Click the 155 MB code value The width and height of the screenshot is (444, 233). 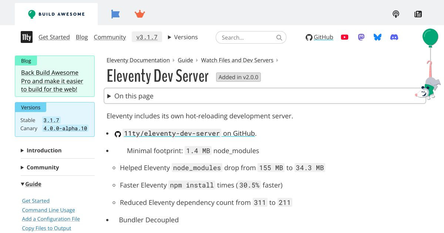[271, 168]
